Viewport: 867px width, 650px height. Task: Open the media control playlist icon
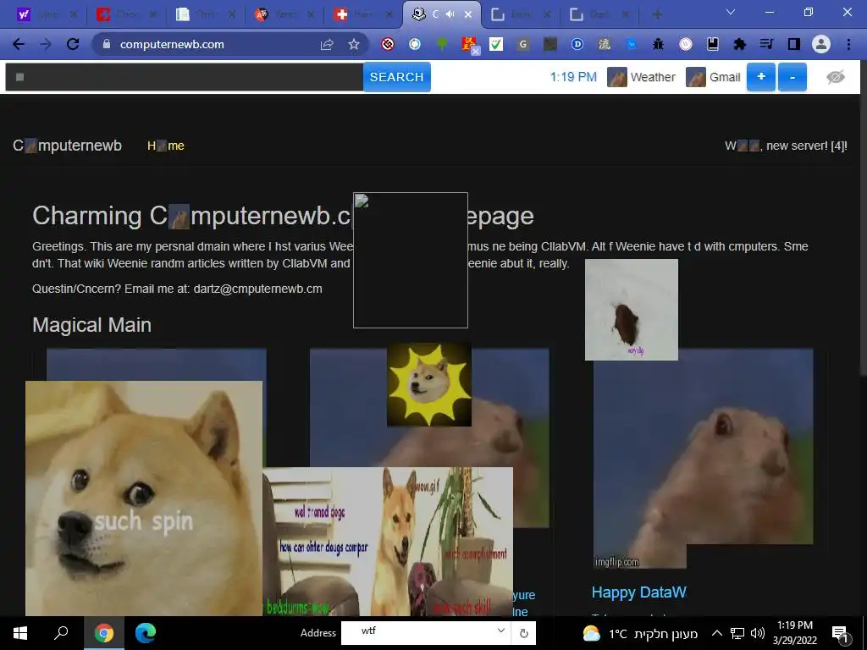[766, 44]
